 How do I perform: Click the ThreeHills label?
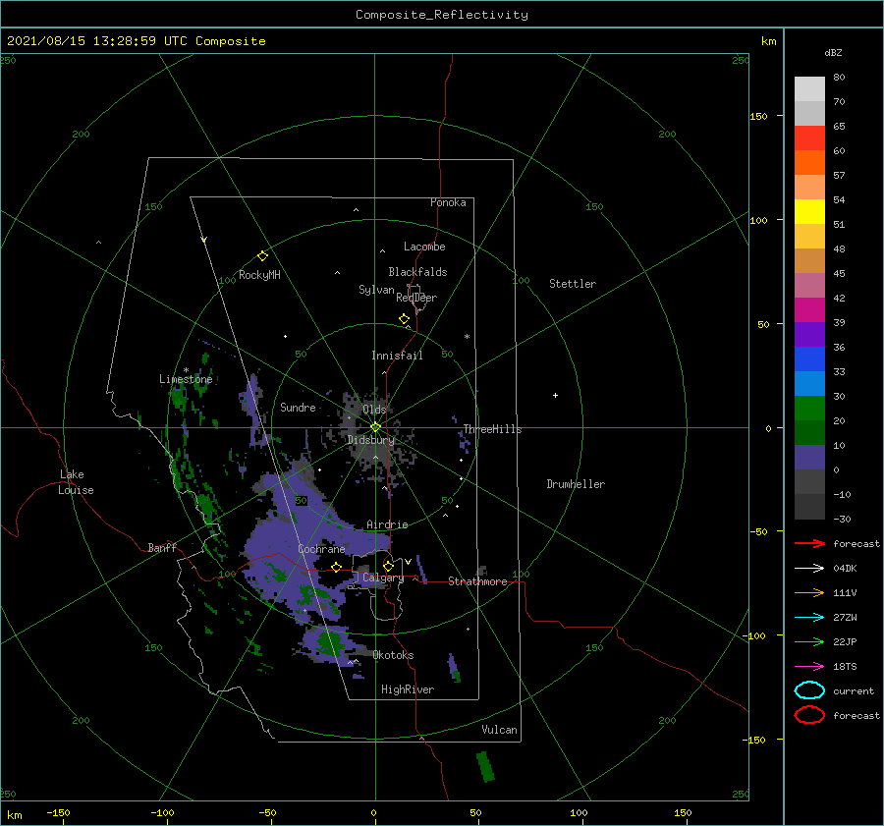click(492, 429)
